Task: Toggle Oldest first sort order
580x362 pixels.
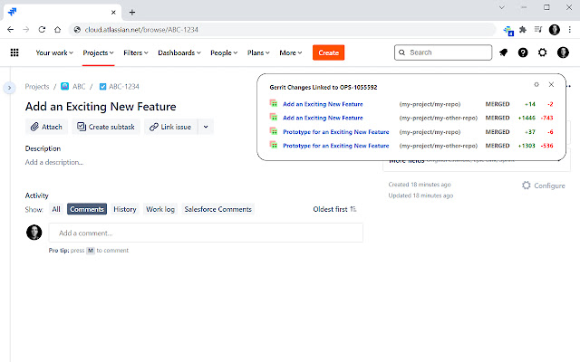Action: 334,209
